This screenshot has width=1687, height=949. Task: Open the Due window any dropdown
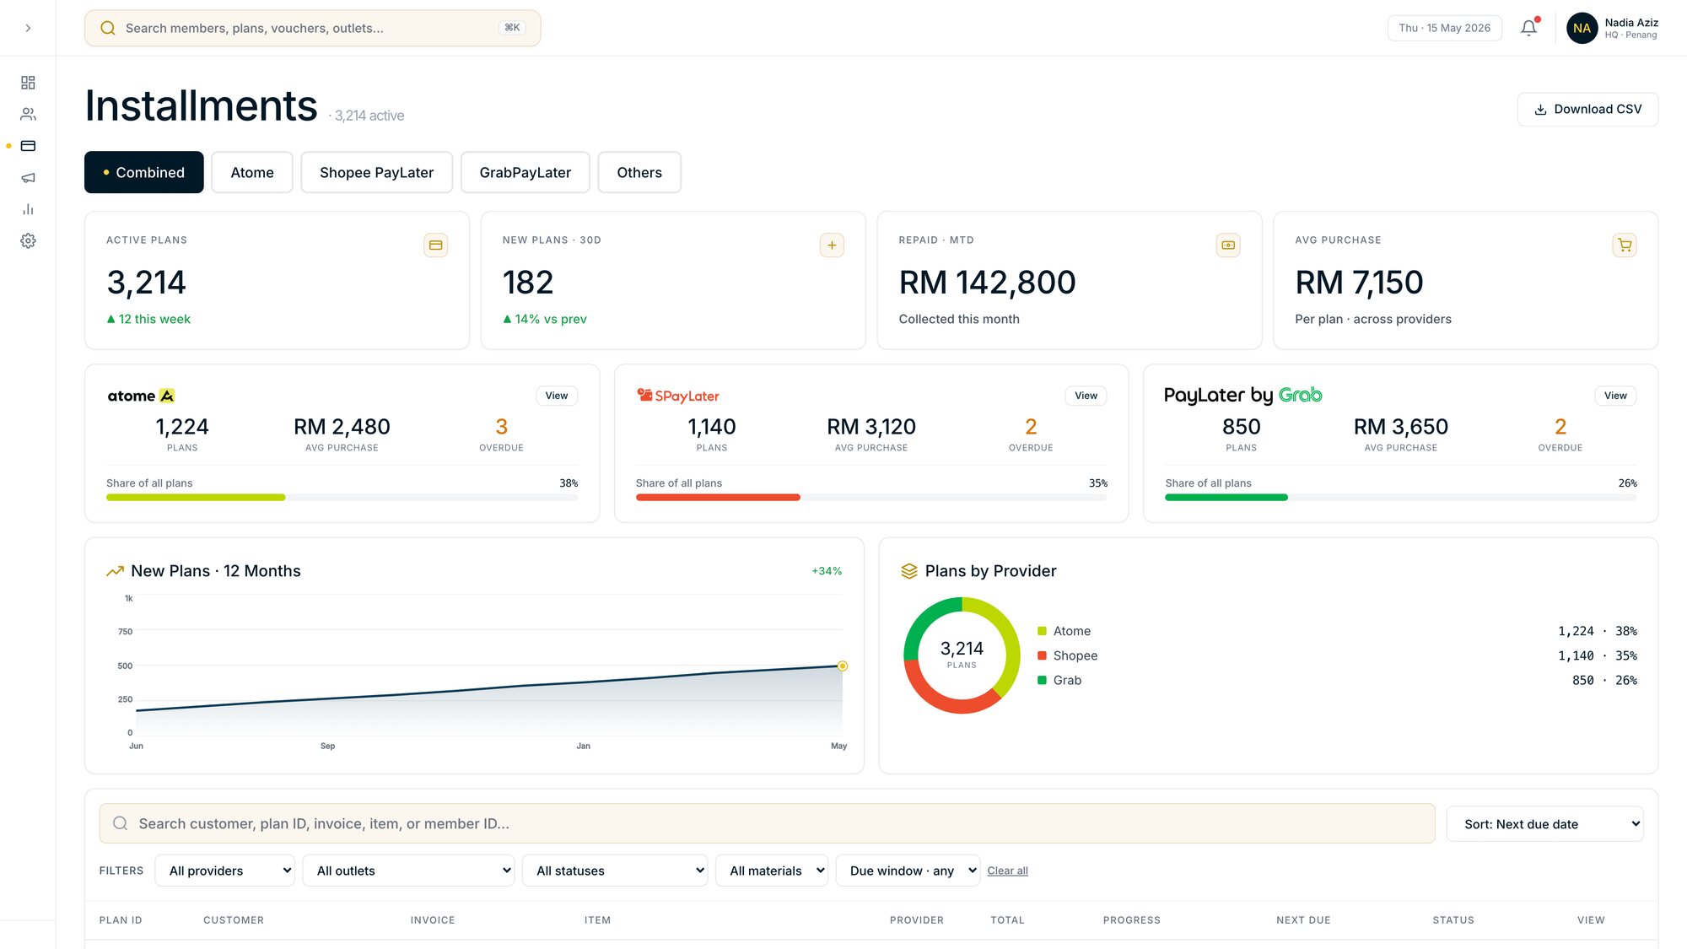click(x=908, y=871)
